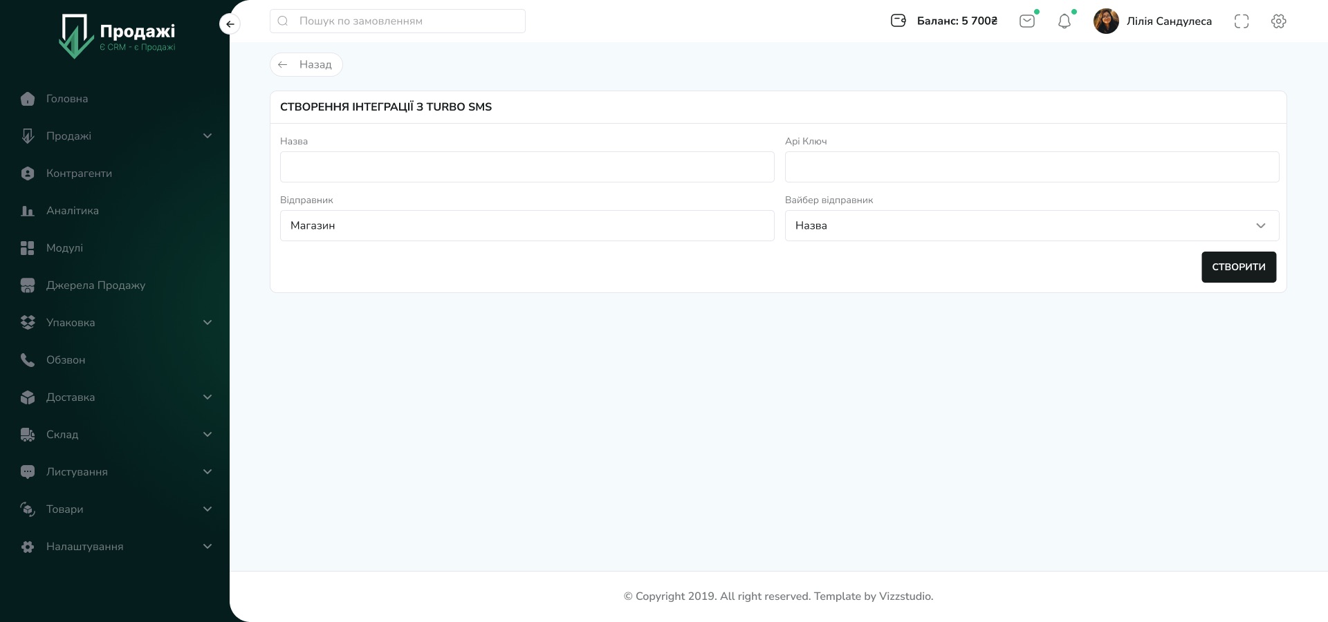Image resolution: width=1328 pixels, height=622 pixels.
Task: Expand the Склад submenu chevron
Action: pos(207,435)
